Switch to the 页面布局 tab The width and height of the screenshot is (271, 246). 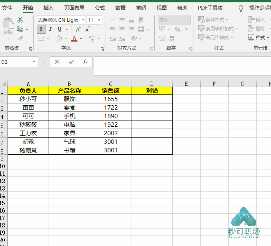74,8
